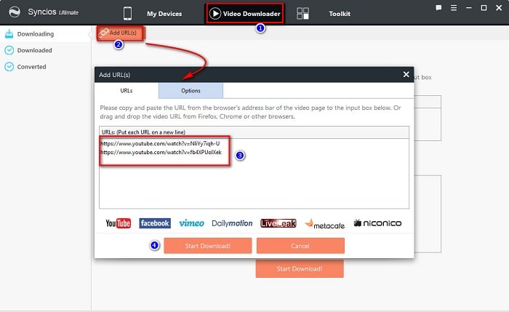Click the Toolkit grid icon
This screenshot has width=509, height=312.
pyautogui.click(x=303, y=13)
